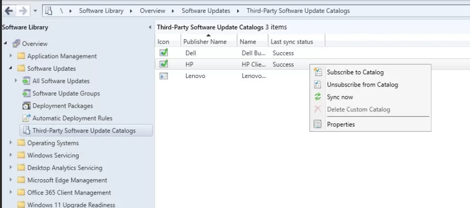Click the Deployment Packages icon

click(x=26, y=106)
